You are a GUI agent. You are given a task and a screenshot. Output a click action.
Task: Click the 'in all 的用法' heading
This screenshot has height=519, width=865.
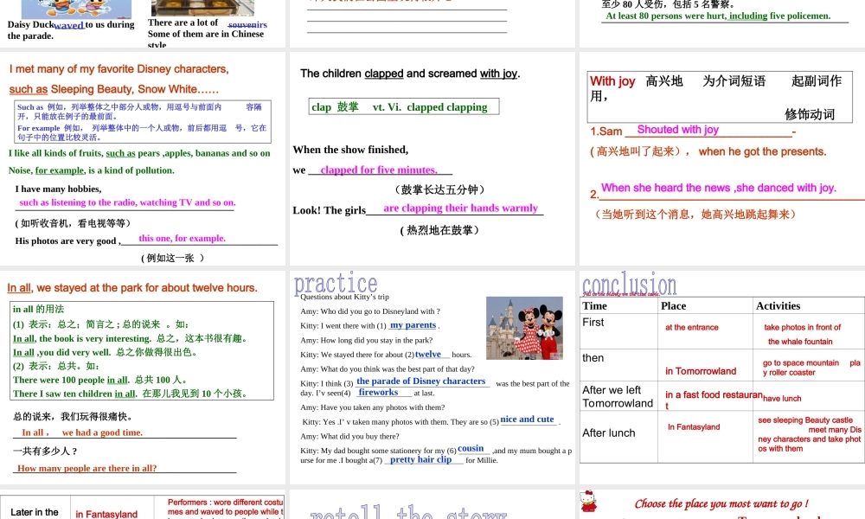(39, 309)
